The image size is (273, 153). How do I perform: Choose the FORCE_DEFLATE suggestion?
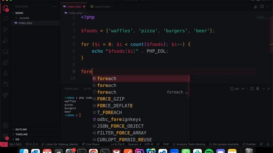click(141, 106)
